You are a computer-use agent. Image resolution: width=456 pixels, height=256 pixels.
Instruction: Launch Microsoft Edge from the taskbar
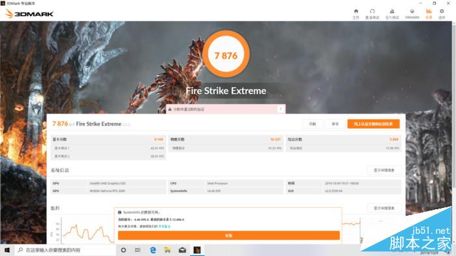(152, 250)
